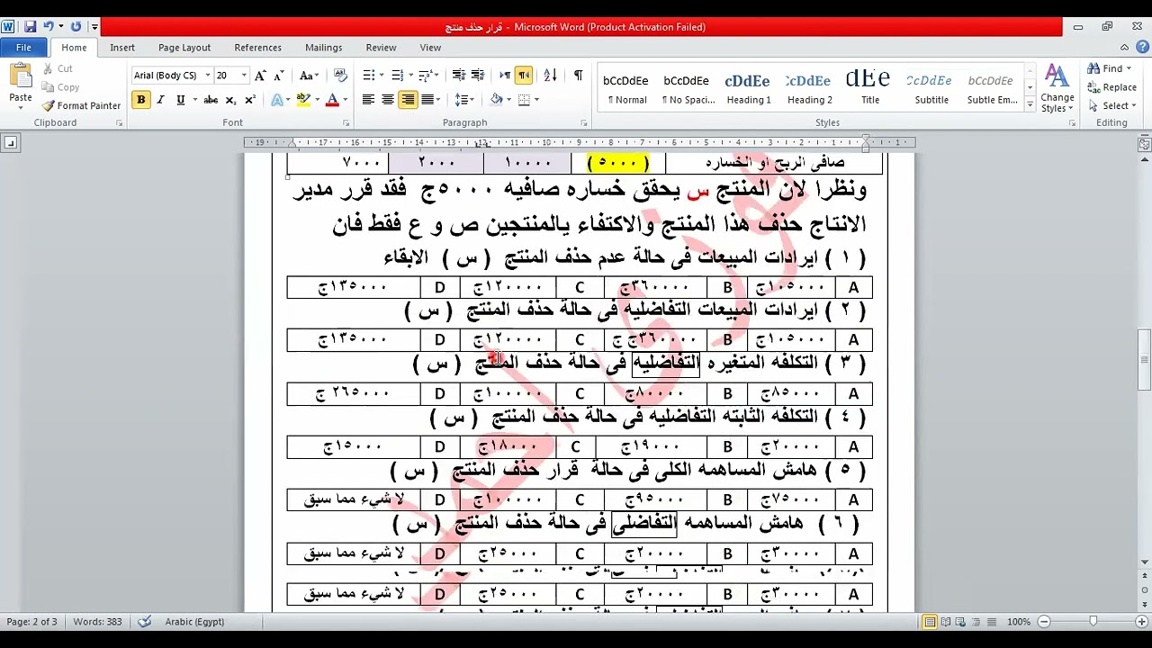The width and height of the screenshot is (1152, 648).
Task: Toggle Bold formatting button
Action: coord(140,100)
